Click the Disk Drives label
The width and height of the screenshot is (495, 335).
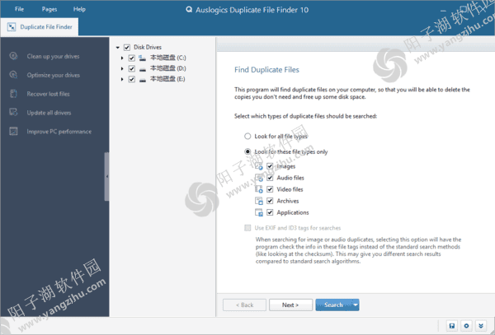(x=148, y=47)
